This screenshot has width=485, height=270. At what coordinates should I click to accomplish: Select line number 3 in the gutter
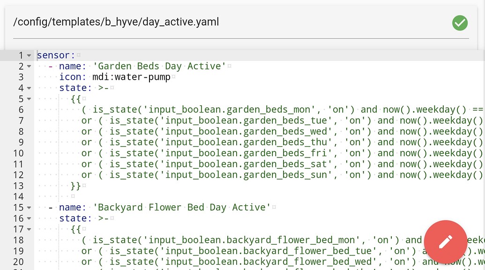pyautogui.click(x=21, y=77)
